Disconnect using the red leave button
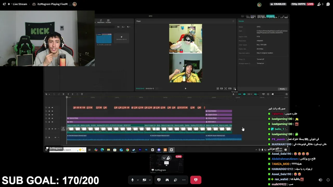The width and height of the screenshot is (333, 187). (196, 180)
